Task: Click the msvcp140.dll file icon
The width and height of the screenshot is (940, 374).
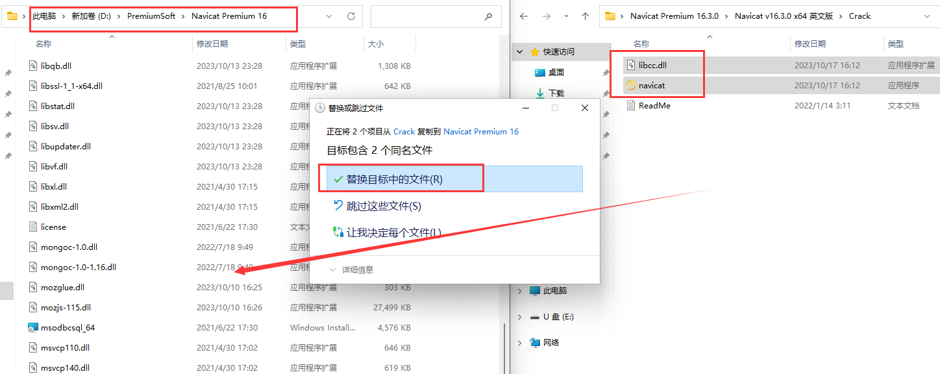Action: [x=33, y=368]
